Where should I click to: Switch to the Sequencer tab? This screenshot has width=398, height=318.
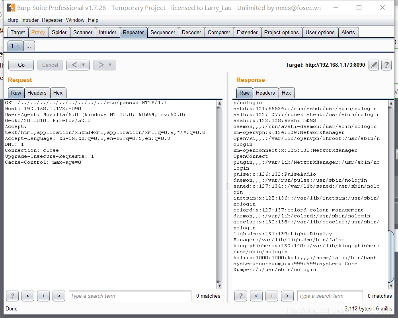coord(163,33)
